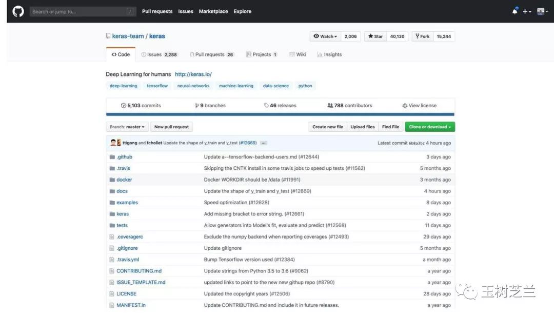Open the .travis.yml file

click(128, 260)
